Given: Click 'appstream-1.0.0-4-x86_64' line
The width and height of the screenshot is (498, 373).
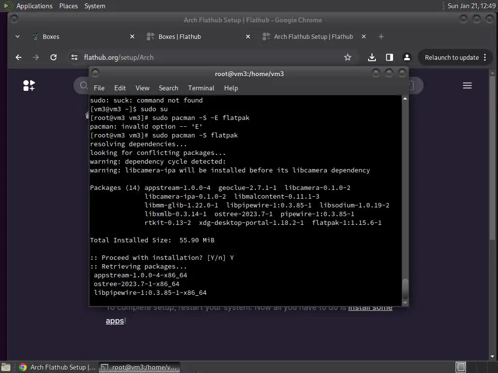Looking at the screenshot, I should pos(141,275).
